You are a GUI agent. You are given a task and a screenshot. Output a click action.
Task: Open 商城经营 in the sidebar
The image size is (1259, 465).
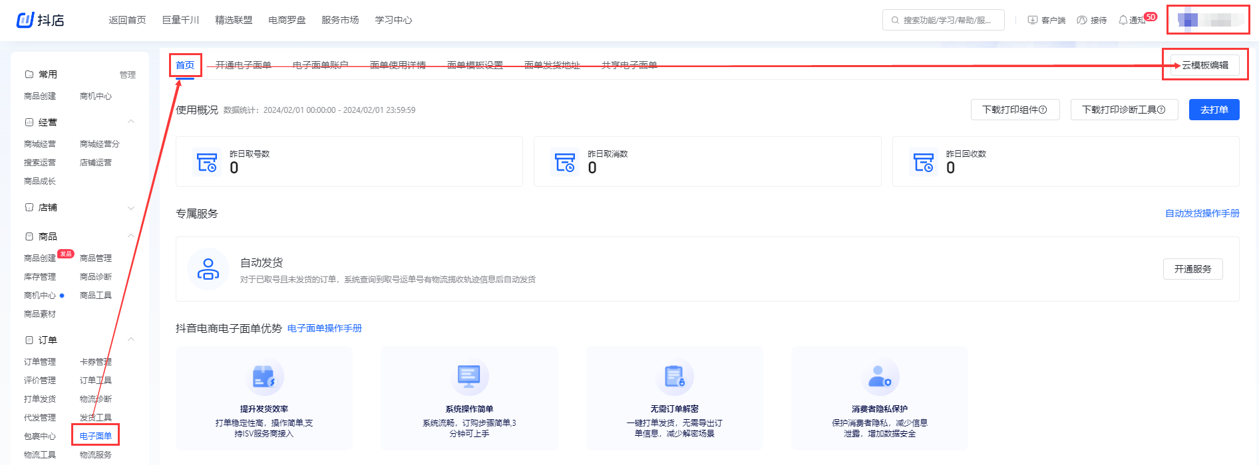click(40, 143)
